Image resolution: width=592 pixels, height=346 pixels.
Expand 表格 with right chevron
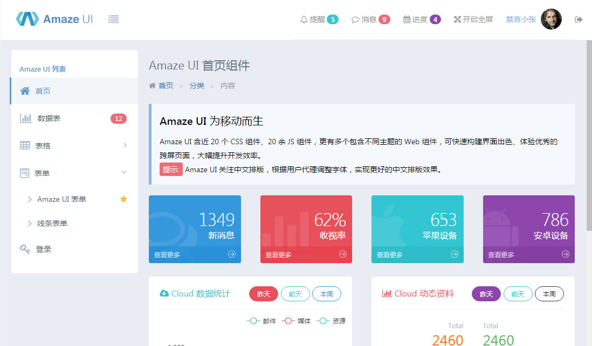click(125, 145)
